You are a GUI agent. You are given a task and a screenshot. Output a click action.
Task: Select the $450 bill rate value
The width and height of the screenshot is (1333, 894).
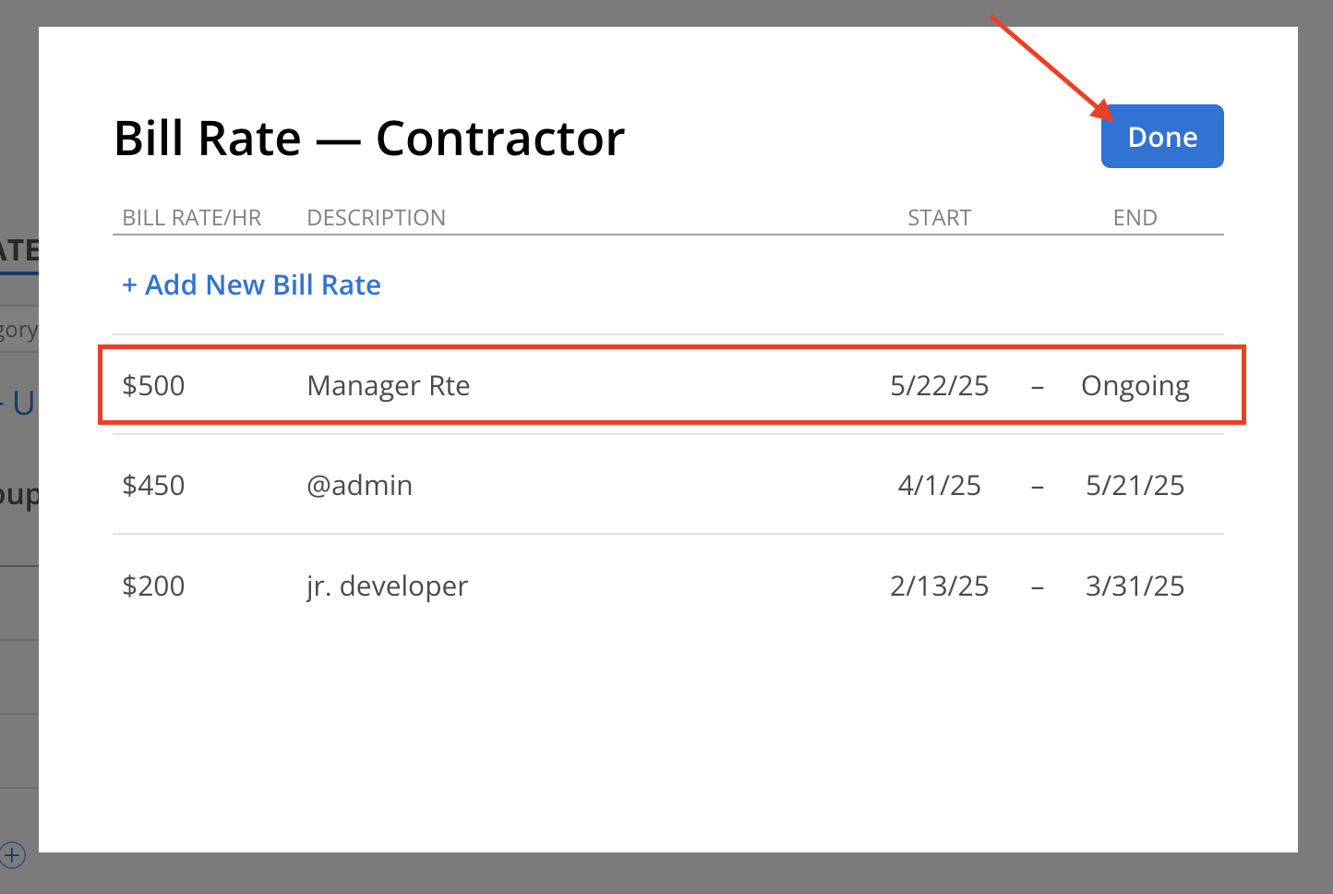click(154, 485)
